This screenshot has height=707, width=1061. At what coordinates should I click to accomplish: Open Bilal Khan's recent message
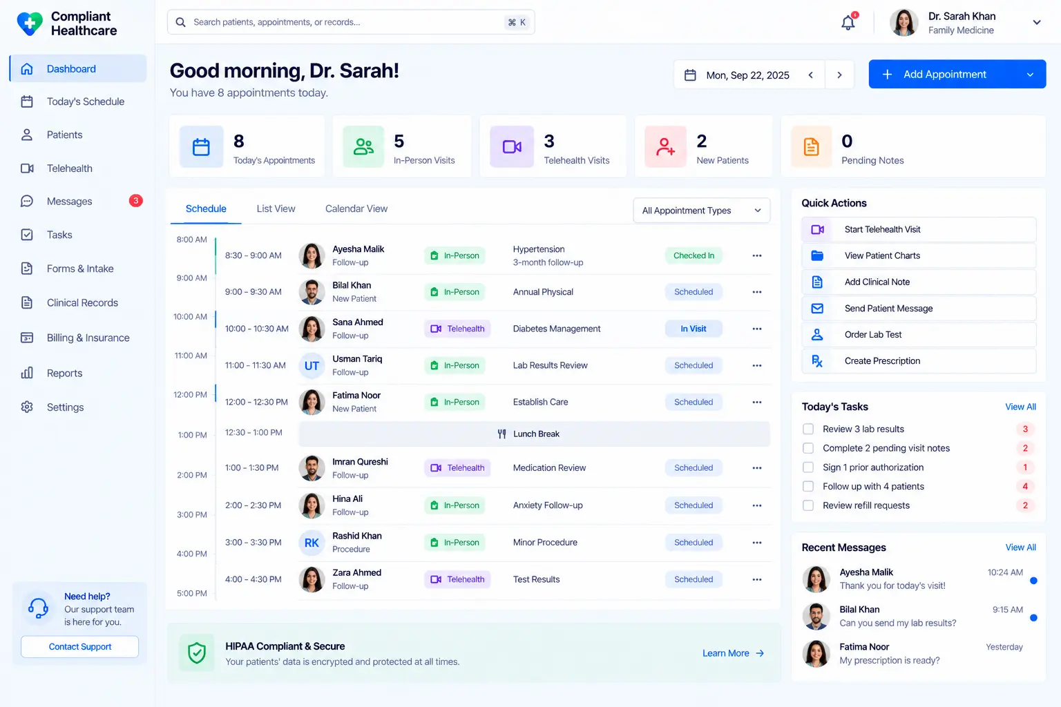click(919, 617)
